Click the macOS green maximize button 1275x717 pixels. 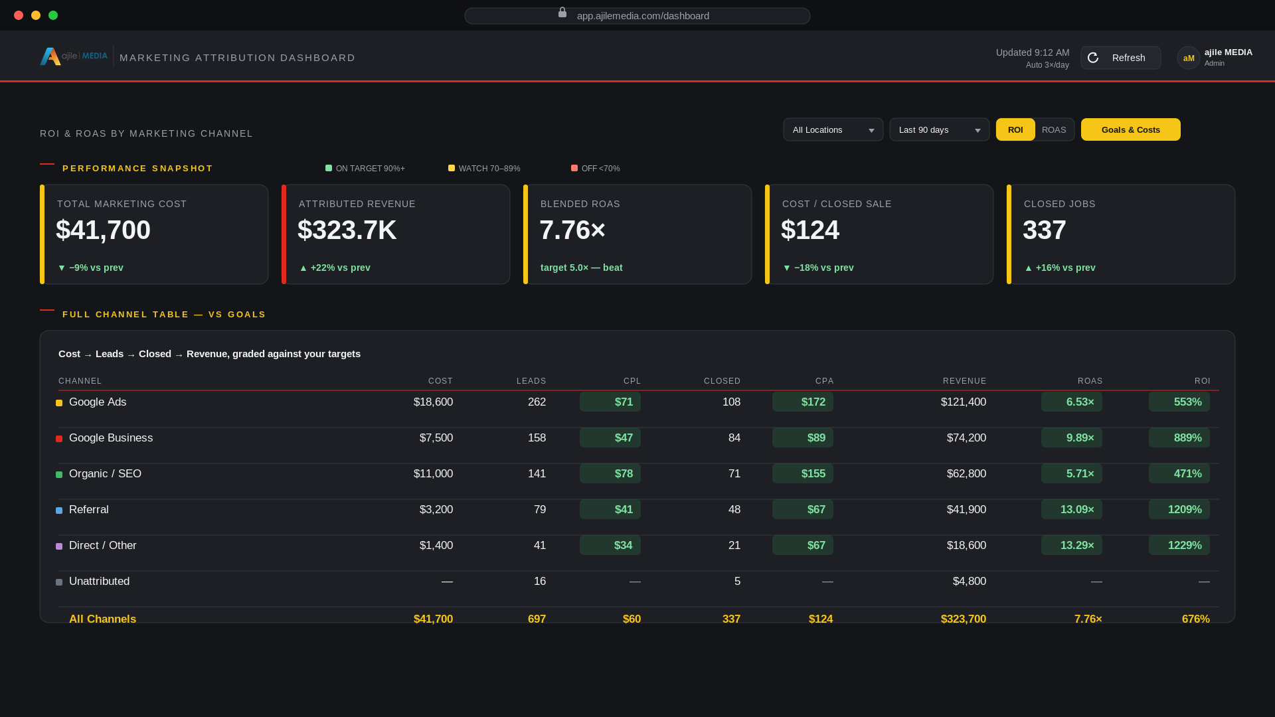53,15
